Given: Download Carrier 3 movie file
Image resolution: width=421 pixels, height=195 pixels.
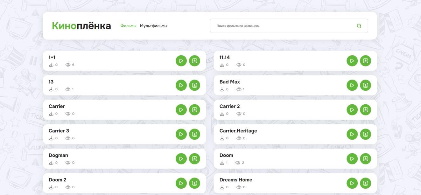Looking at the screenshot, I should (x=194, y=134).
